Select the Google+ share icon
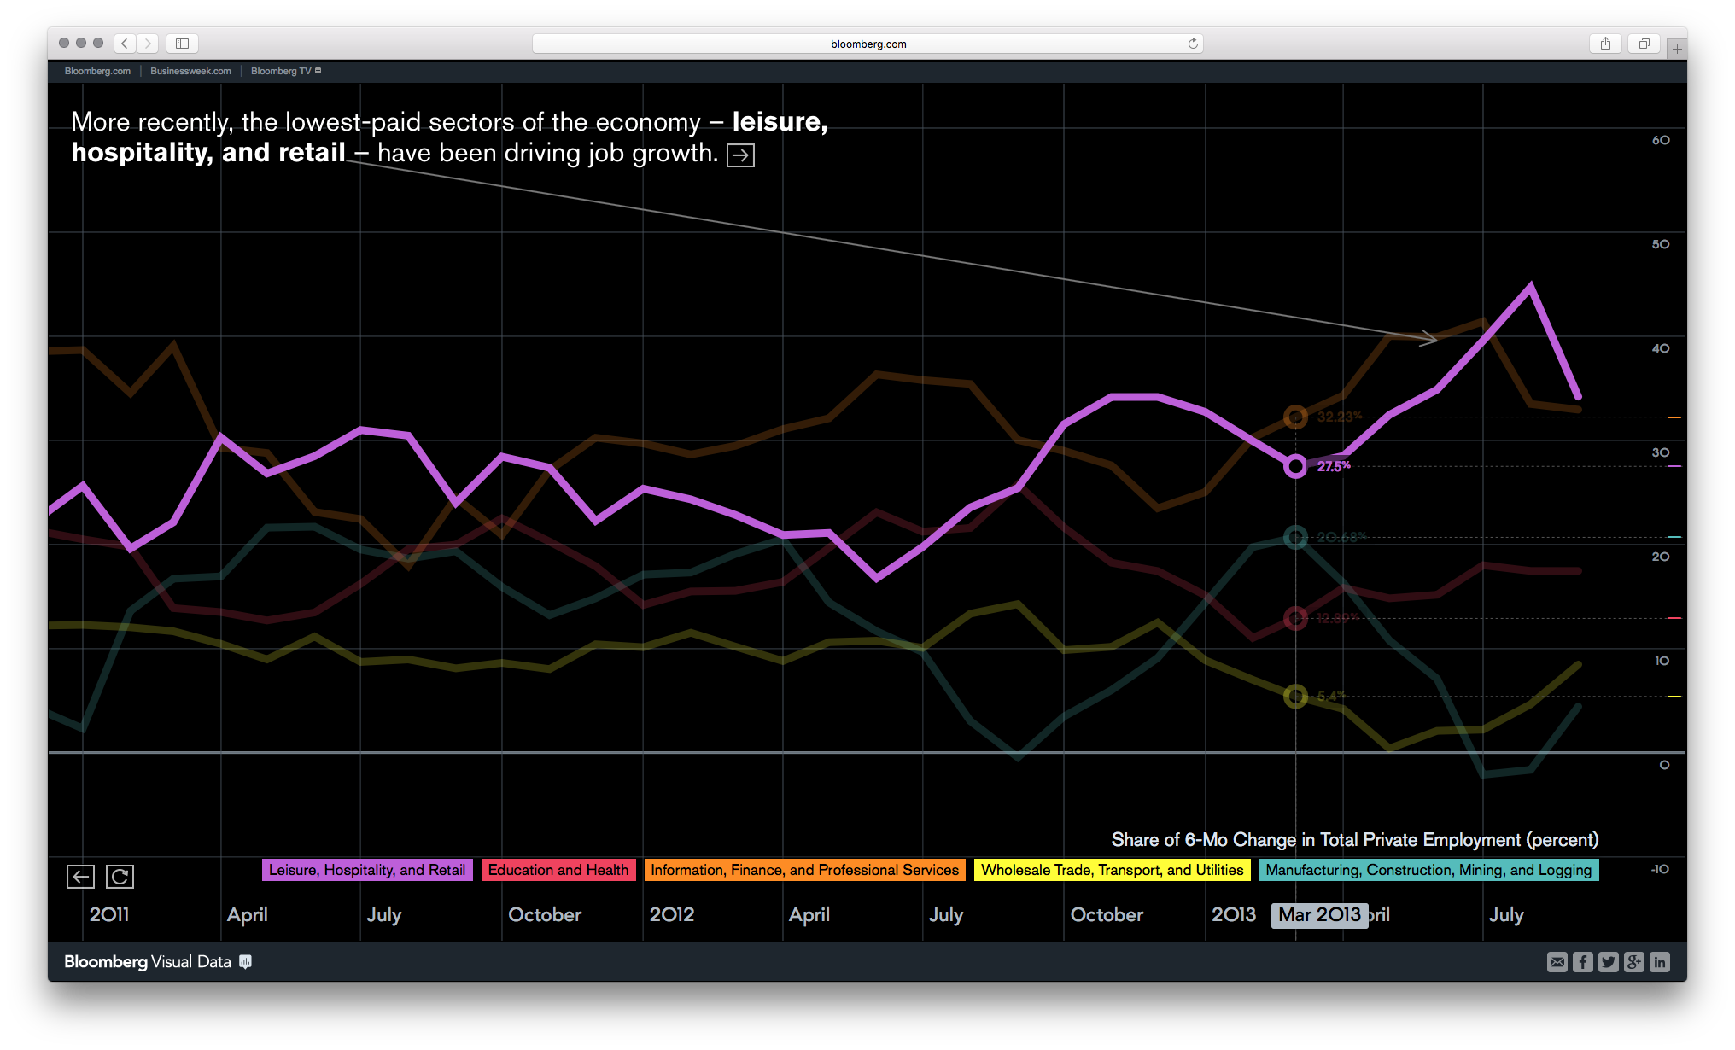 (x=1633, y=962)
